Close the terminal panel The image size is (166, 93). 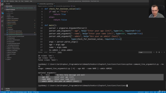(164, 52)
